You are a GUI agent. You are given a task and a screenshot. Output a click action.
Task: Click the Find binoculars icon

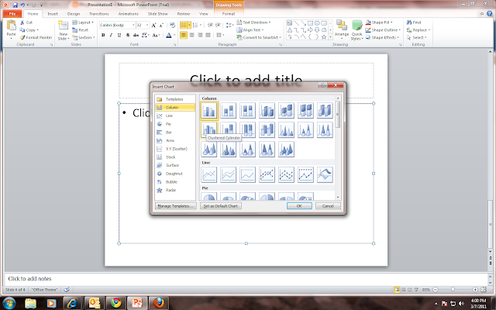click(x=409, y=22)
